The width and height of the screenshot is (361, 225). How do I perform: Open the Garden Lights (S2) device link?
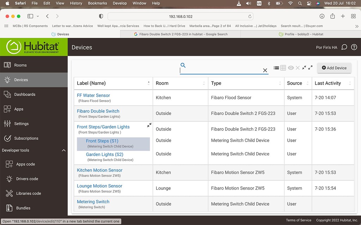tap(104, 154)
